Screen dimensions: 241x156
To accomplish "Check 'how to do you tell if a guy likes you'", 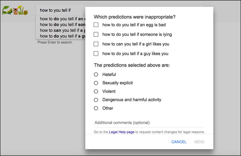I will 96,54.
